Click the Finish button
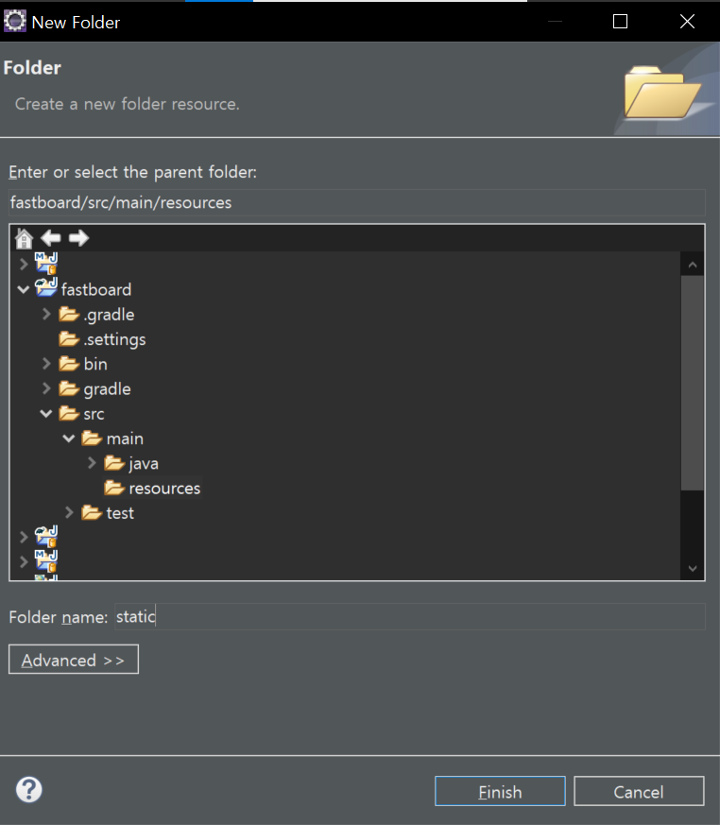The image size is (720, 825). pyautogui.click(x=500, y=791)
